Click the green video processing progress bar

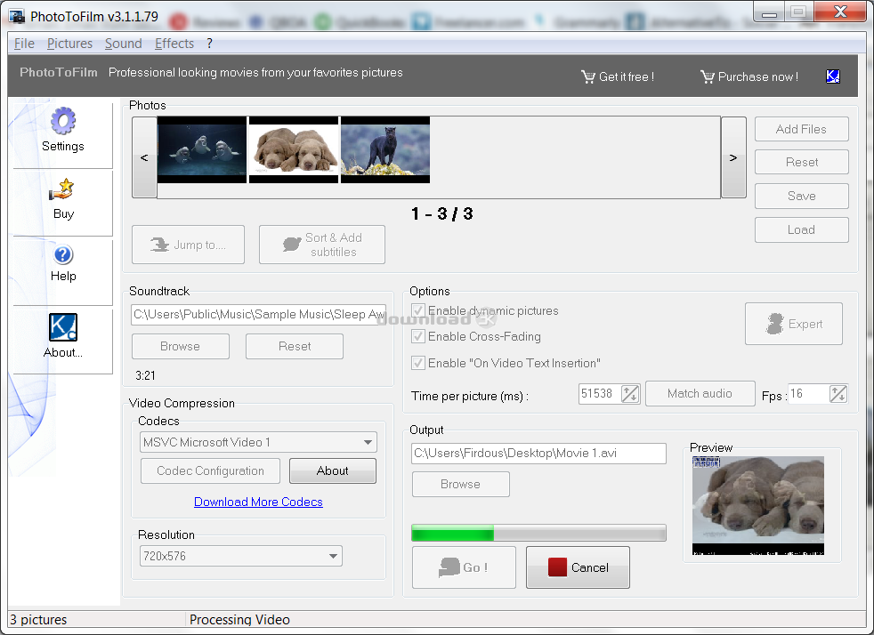point(538,533)
